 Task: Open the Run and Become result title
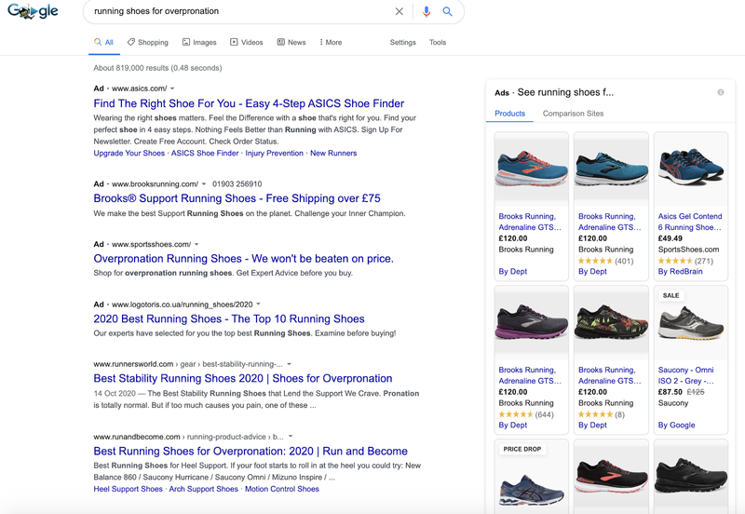251,451
